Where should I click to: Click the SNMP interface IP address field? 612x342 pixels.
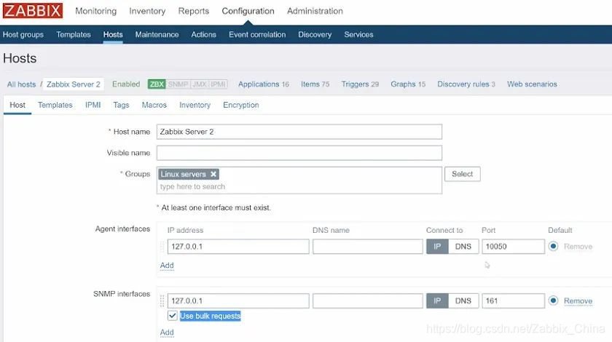[238, 301]
